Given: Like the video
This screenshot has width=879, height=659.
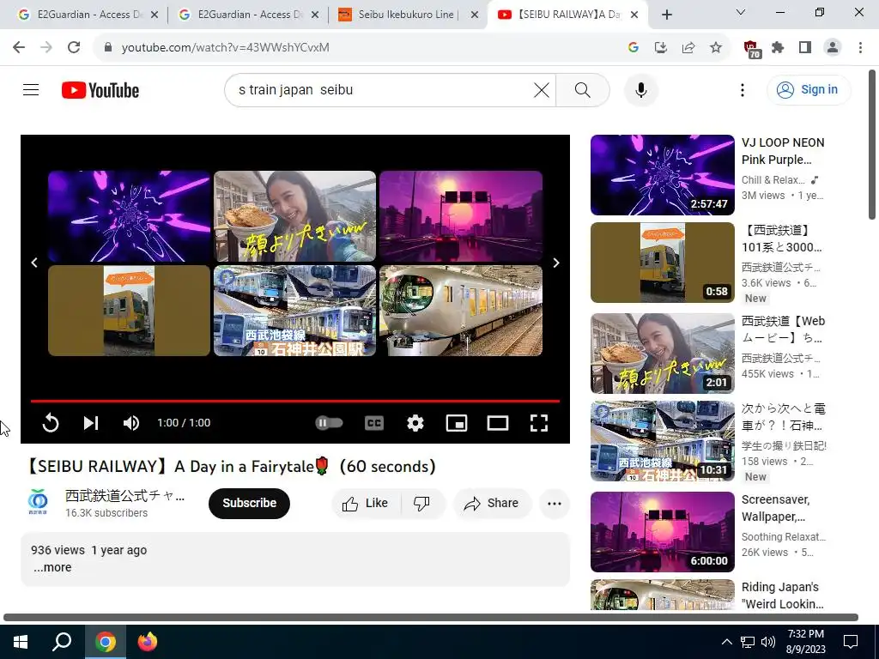Looking at the screenshot, I should click(x=366, y=503).
